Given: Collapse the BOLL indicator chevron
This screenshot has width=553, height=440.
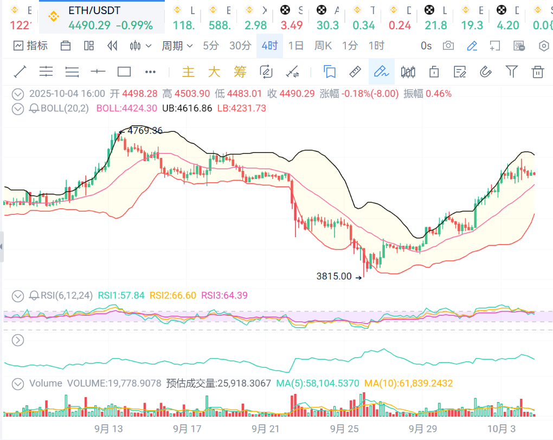Looking at the screenshot, I should pyautogui.click(x=18, y=109).
